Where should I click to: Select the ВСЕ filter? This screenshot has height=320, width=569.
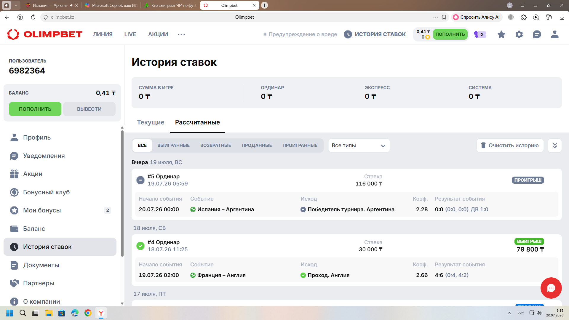click(142, 145)
